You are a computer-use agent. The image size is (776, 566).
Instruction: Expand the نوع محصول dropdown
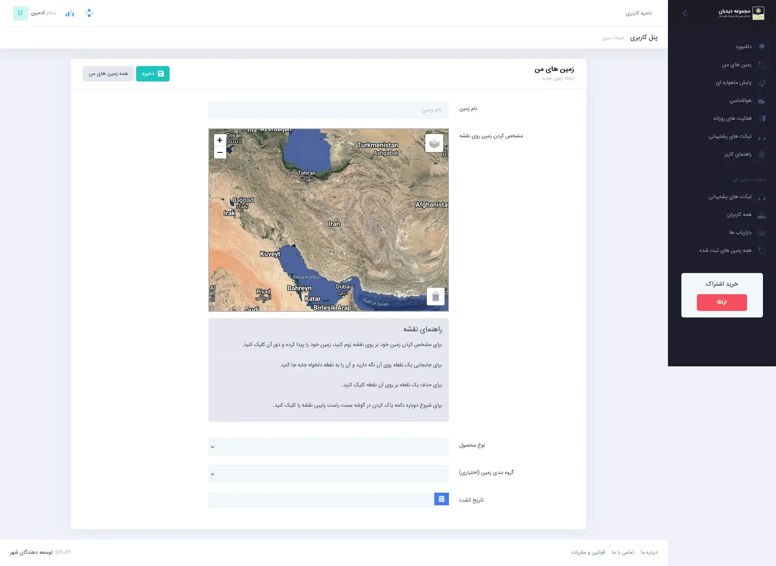tap(328, 447)
